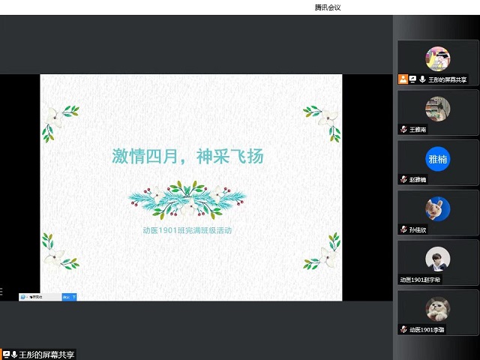480x360 pixels.
Task: Click the screen-share icon in bottom-left label
Action: 6,355
